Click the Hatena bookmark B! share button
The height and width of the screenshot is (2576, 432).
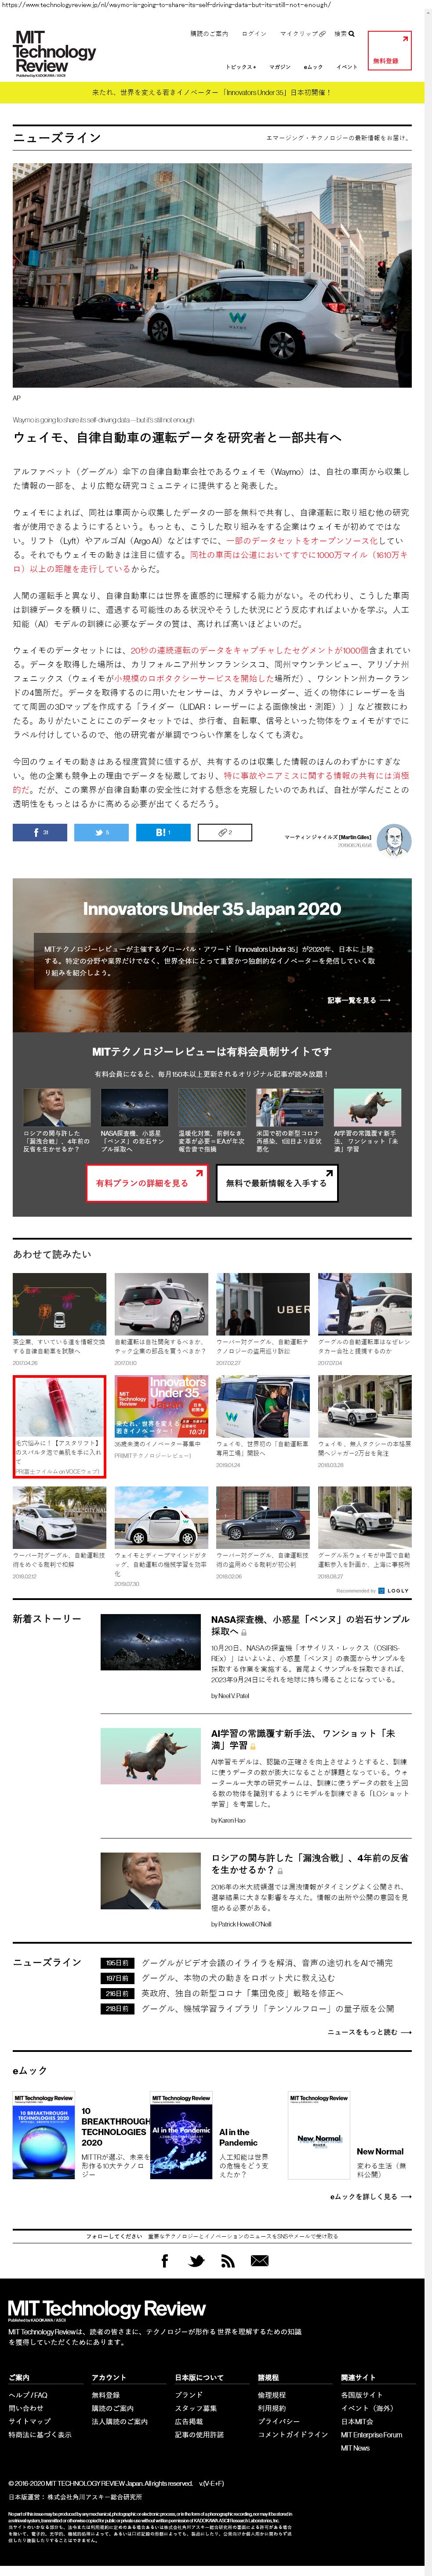pos(163,832)
